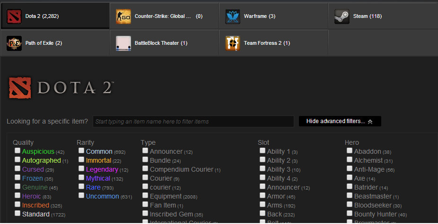Switch to the Steam (118) tab
The height and width of the screenshot is (224, 438).
pos(383,16)
